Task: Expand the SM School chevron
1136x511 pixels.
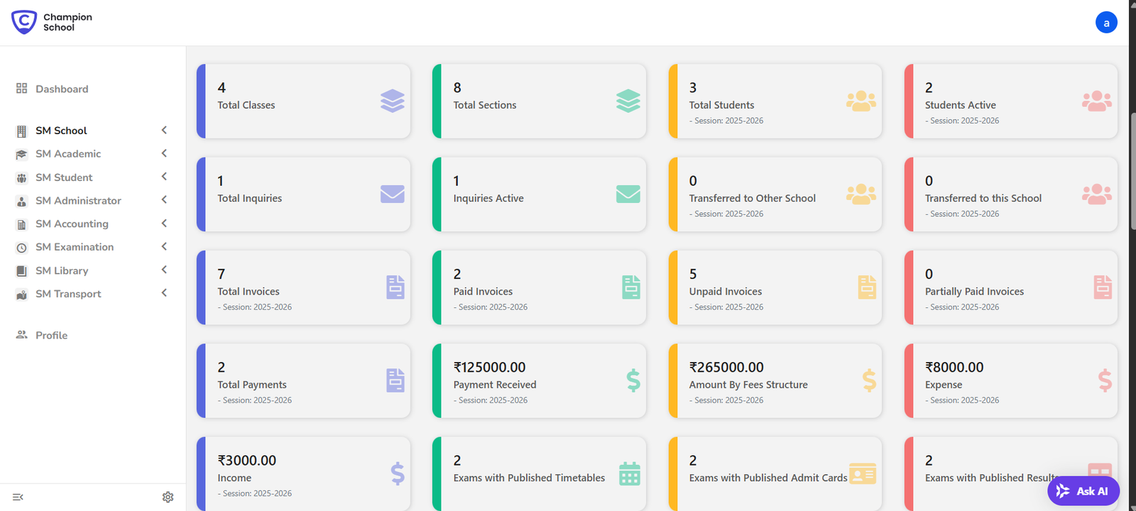Action: coord(164,130)
